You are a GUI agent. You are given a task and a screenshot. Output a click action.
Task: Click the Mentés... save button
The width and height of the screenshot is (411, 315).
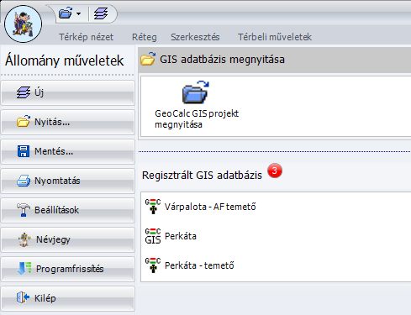68,151
